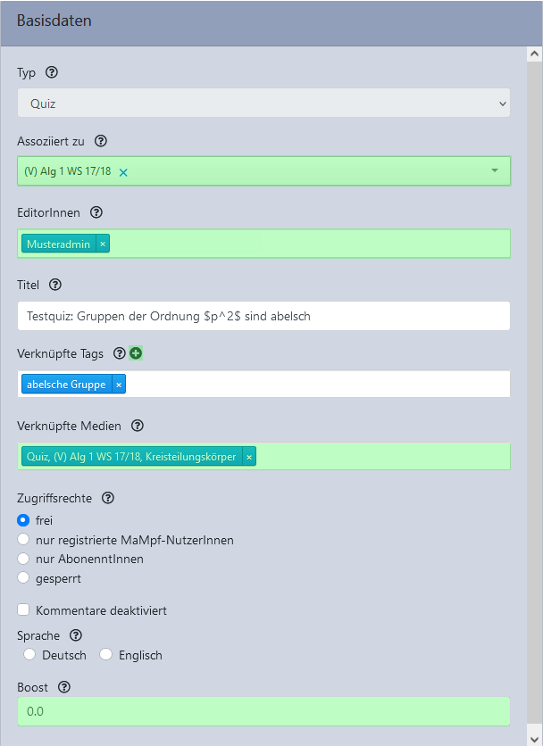Expand the Assoziiert zu dropdown arrow
Image resolution: width=543 pixels, height=746 pixels.
point(495,170)
